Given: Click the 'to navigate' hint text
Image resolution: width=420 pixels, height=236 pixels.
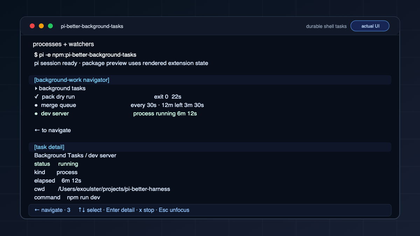Looking at the screenshot, I should point(56,130).
